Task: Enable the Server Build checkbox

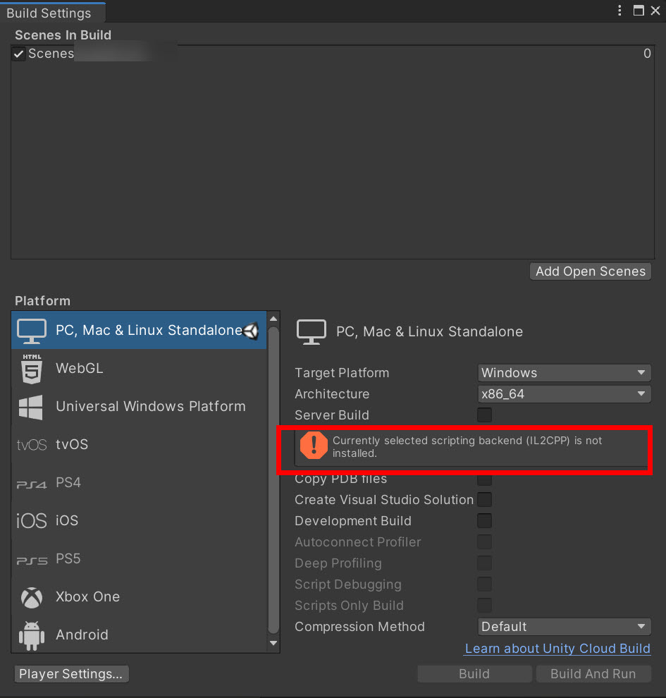Action: click(484, 415)
